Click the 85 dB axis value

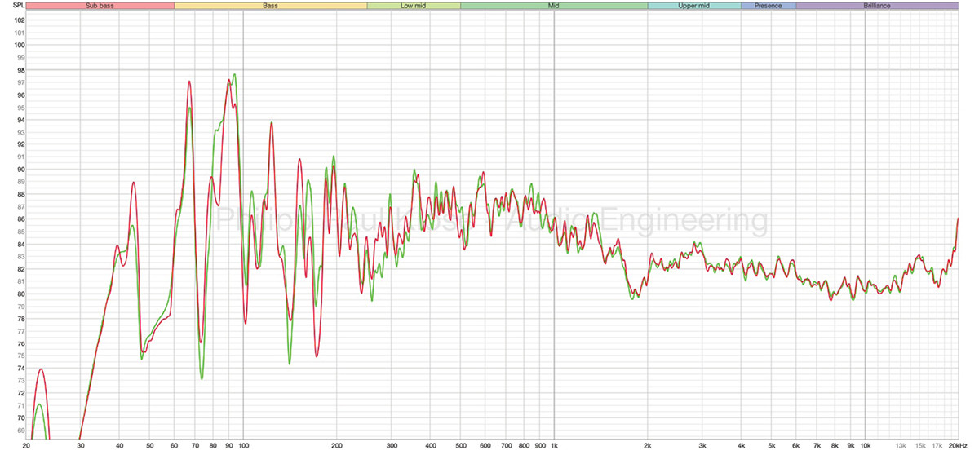point(21,232)
